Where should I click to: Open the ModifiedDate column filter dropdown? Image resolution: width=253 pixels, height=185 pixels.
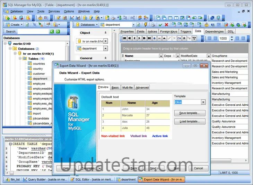coord(209,56)
